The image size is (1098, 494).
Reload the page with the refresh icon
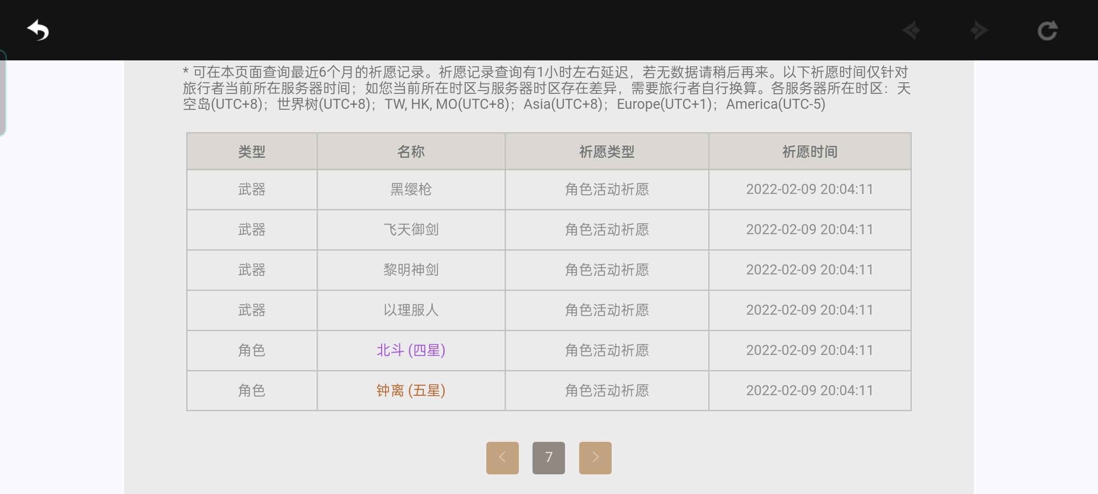(x=1047, y=31)
